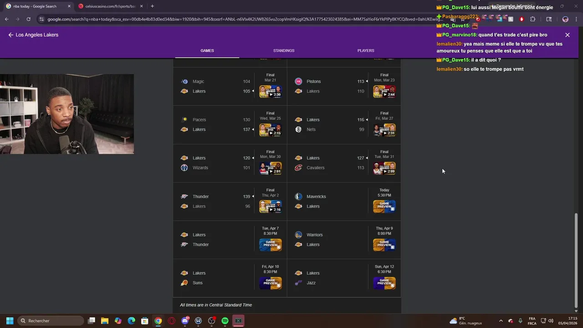Image resolution: width=583 pixels, height=328 pixels.
Task: Switch to the GAMES tab
Action: pos(207,51)
